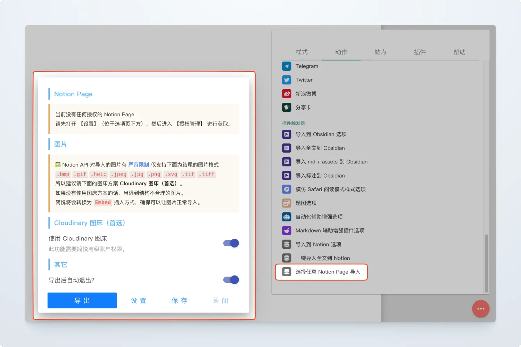Click the blue 导出 button
This screenshot has width=521, height=347.
tap(82, 301)
